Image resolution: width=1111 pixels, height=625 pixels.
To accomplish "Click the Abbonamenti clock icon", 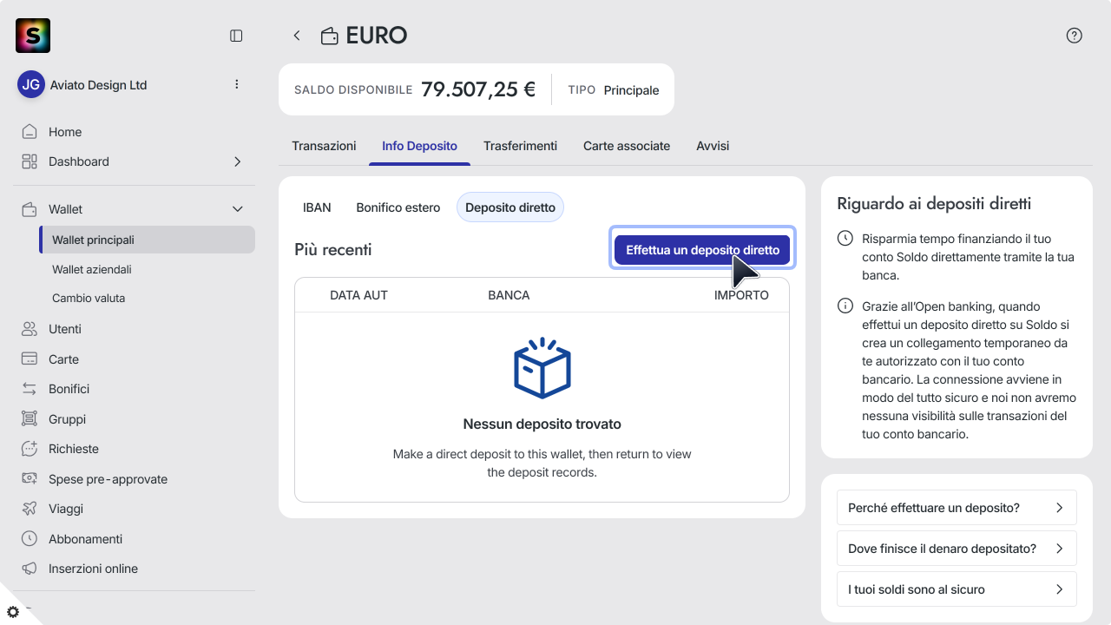I will pos(30,539).
